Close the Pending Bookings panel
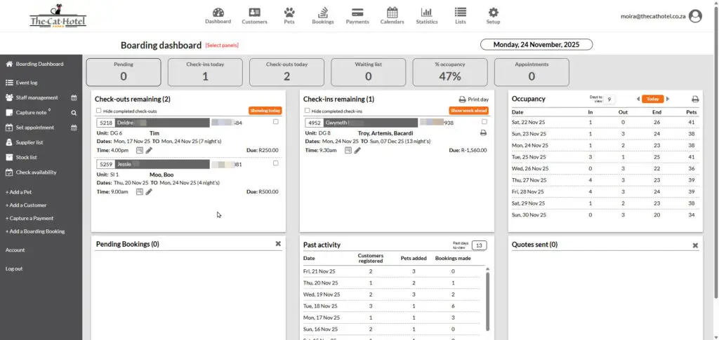This screenshot has width=719, height=340. 278,244
